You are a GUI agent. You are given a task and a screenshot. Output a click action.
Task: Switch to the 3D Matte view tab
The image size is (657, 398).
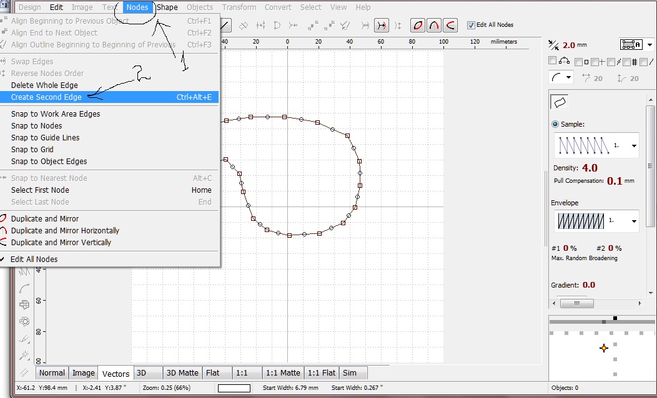point(182,373)
